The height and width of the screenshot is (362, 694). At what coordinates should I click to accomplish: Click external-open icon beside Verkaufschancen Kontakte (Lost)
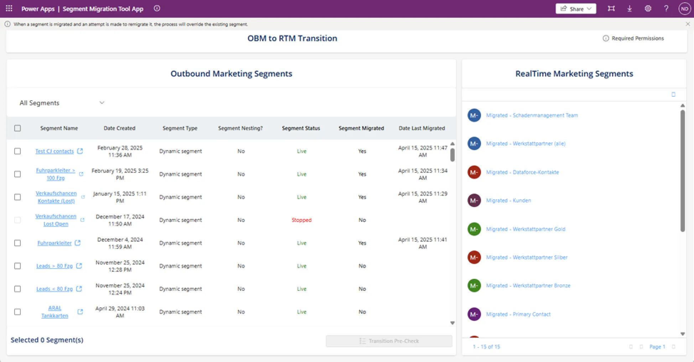coord(83,197)
